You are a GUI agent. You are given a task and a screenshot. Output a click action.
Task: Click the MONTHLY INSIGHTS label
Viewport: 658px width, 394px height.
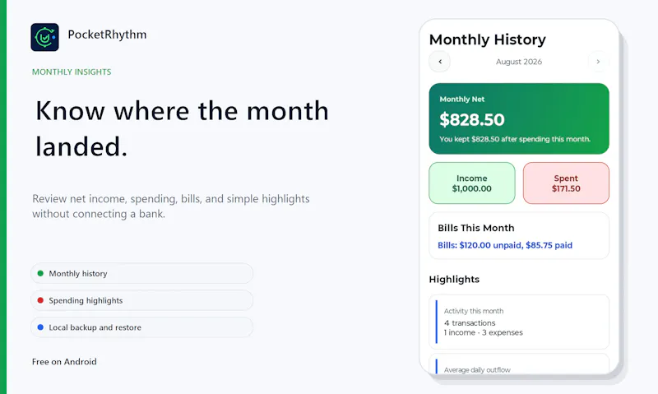[72, 72]
